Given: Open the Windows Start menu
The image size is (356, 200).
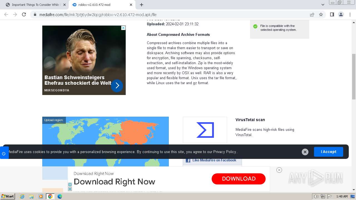Looking at the screenshot, I should (8, 196).
